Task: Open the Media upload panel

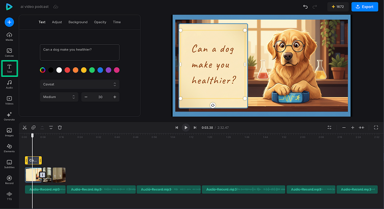Action: 9,37
